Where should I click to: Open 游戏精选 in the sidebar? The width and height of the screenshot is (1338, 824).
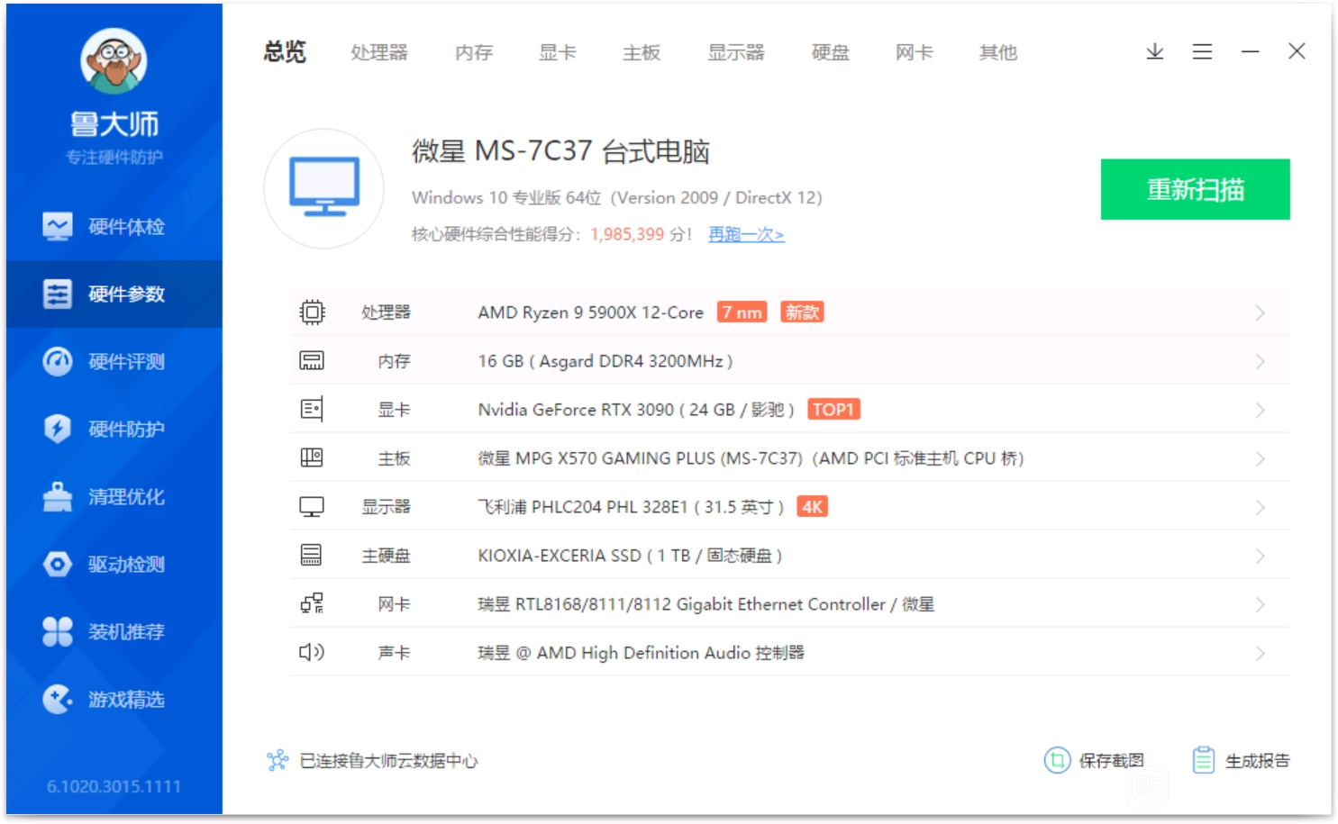(114, 700)
